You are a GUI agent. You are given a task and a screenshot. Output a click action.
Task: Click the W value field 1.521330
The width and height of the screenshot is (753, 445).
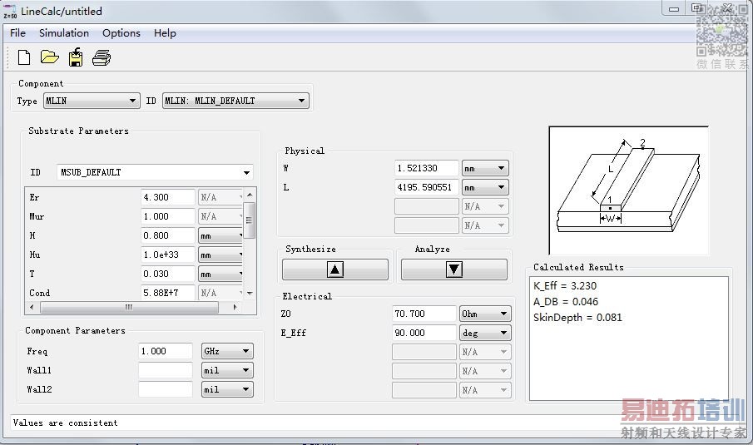427,169
